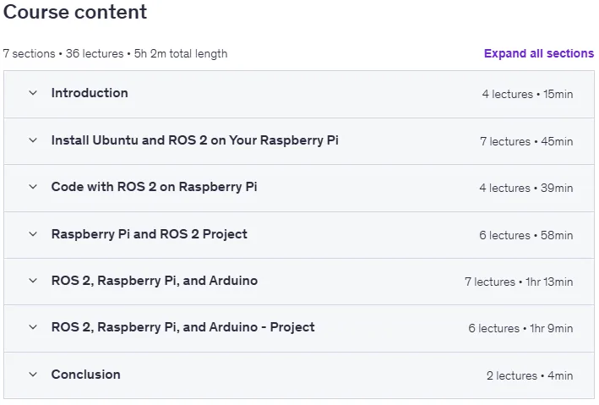Select Install Ubuntu and ROS 2 on Your Raspberry Pi
599x405 pixels.
click(x=195, y=140)
